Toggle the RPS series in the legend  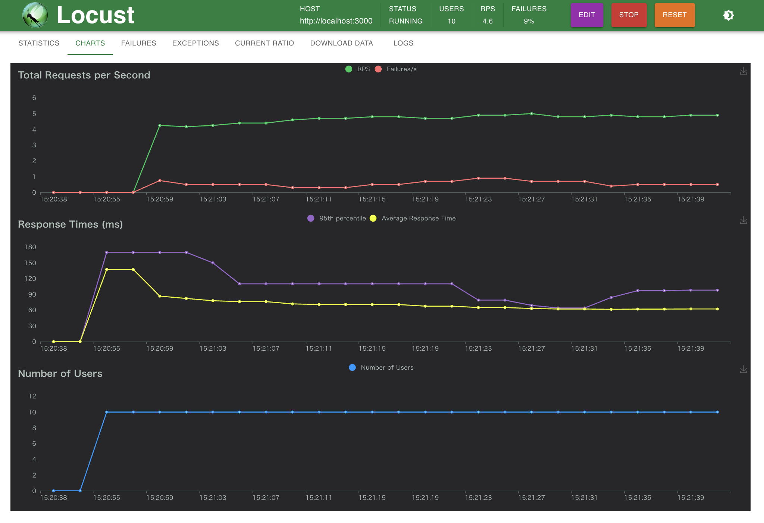point(357,69)
